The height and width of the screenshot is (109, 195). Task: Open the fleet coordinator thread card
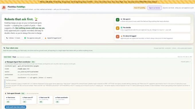[x=62, y=100]
